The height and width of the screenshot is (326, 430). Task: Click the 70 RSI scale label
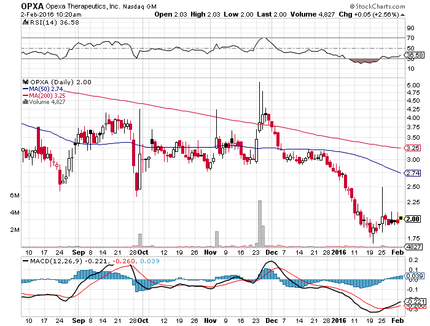pyautogui.click(x=411, y=38)
